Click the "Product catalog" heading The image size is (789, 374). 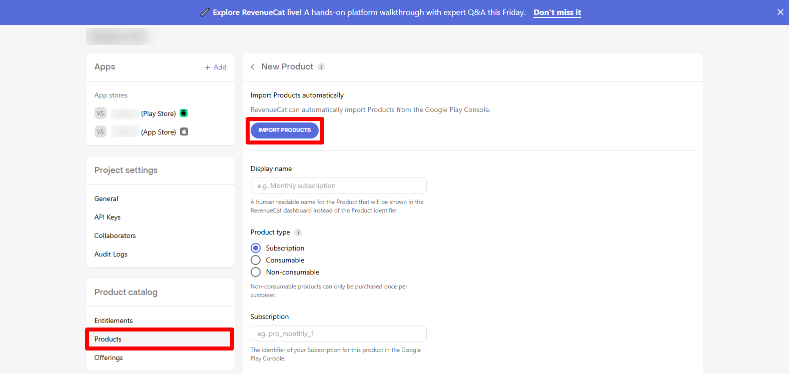pos(126,292)
